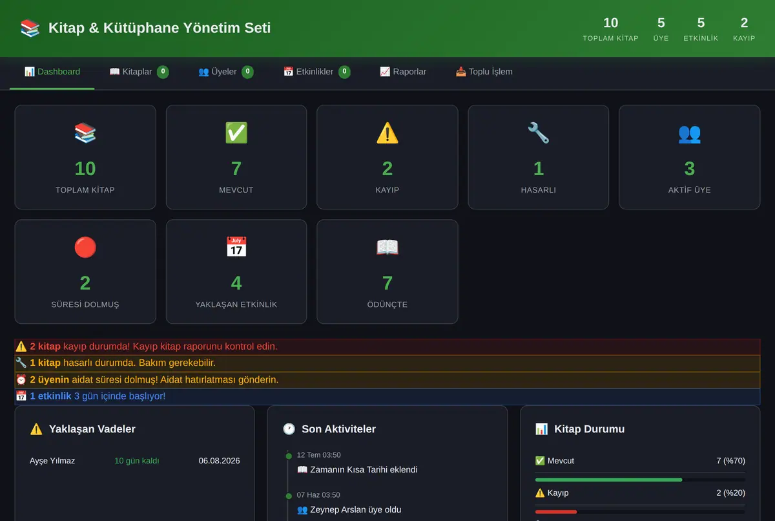Click the count badge on Etkinlikler tab
This screenshot has height=521, width=775.
(344, 72)
